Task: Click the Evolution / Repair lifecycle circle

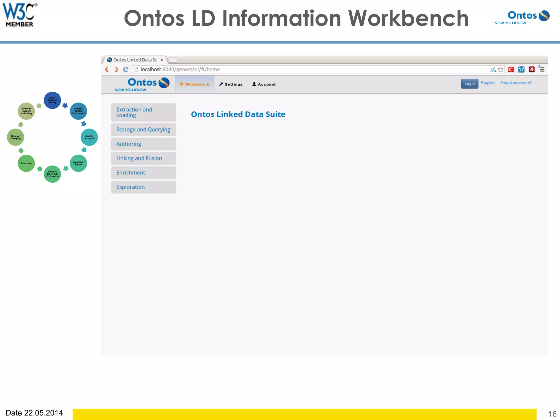Action: point(78,163)
